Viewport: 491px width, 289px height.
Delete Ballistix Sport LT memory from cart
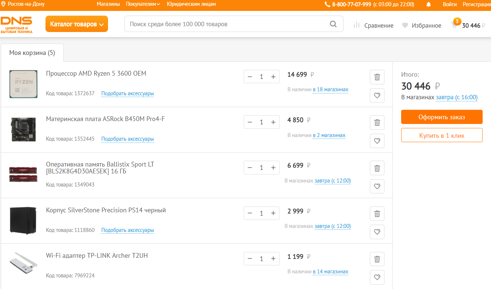click(377, 168)
